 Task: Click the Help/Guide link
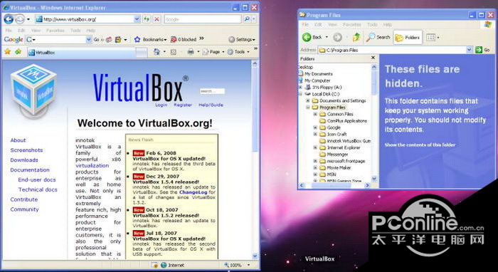coord(211,105)
